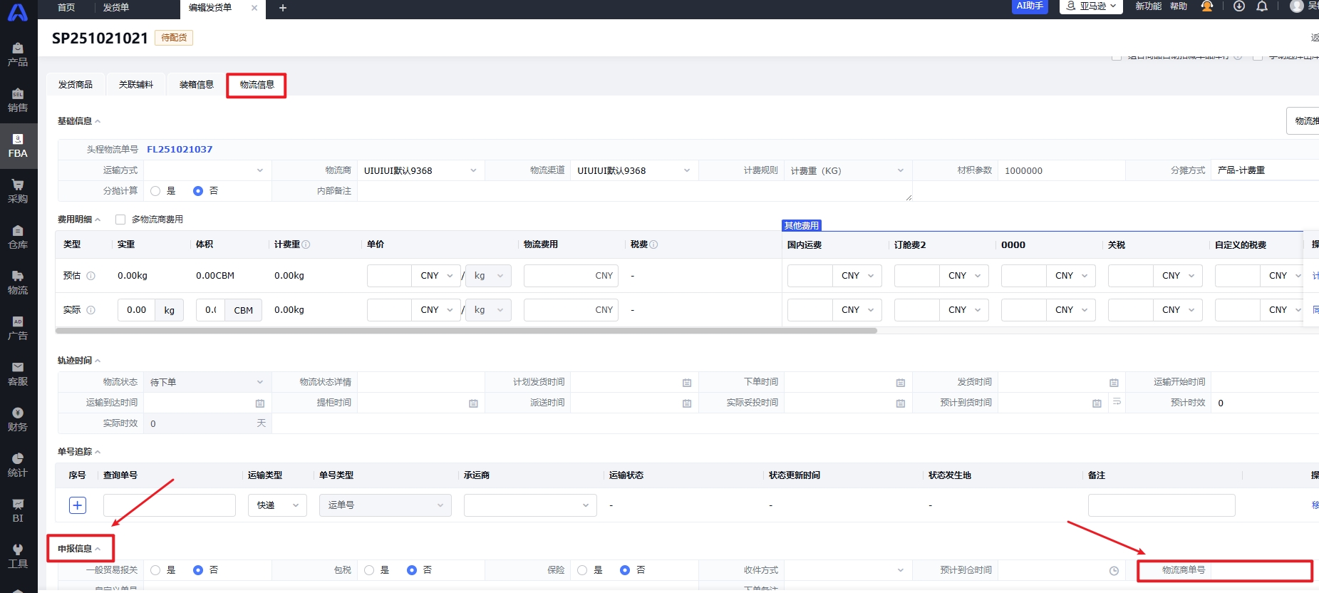Click the 物流 truck icon in sidebar
Viewport: 1319px width, 593px height.
18,282
